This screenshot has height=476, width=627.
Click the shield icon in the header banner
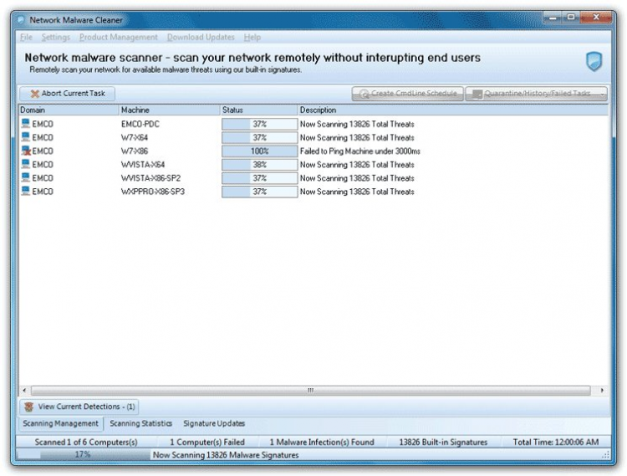(x=594, y=61)
